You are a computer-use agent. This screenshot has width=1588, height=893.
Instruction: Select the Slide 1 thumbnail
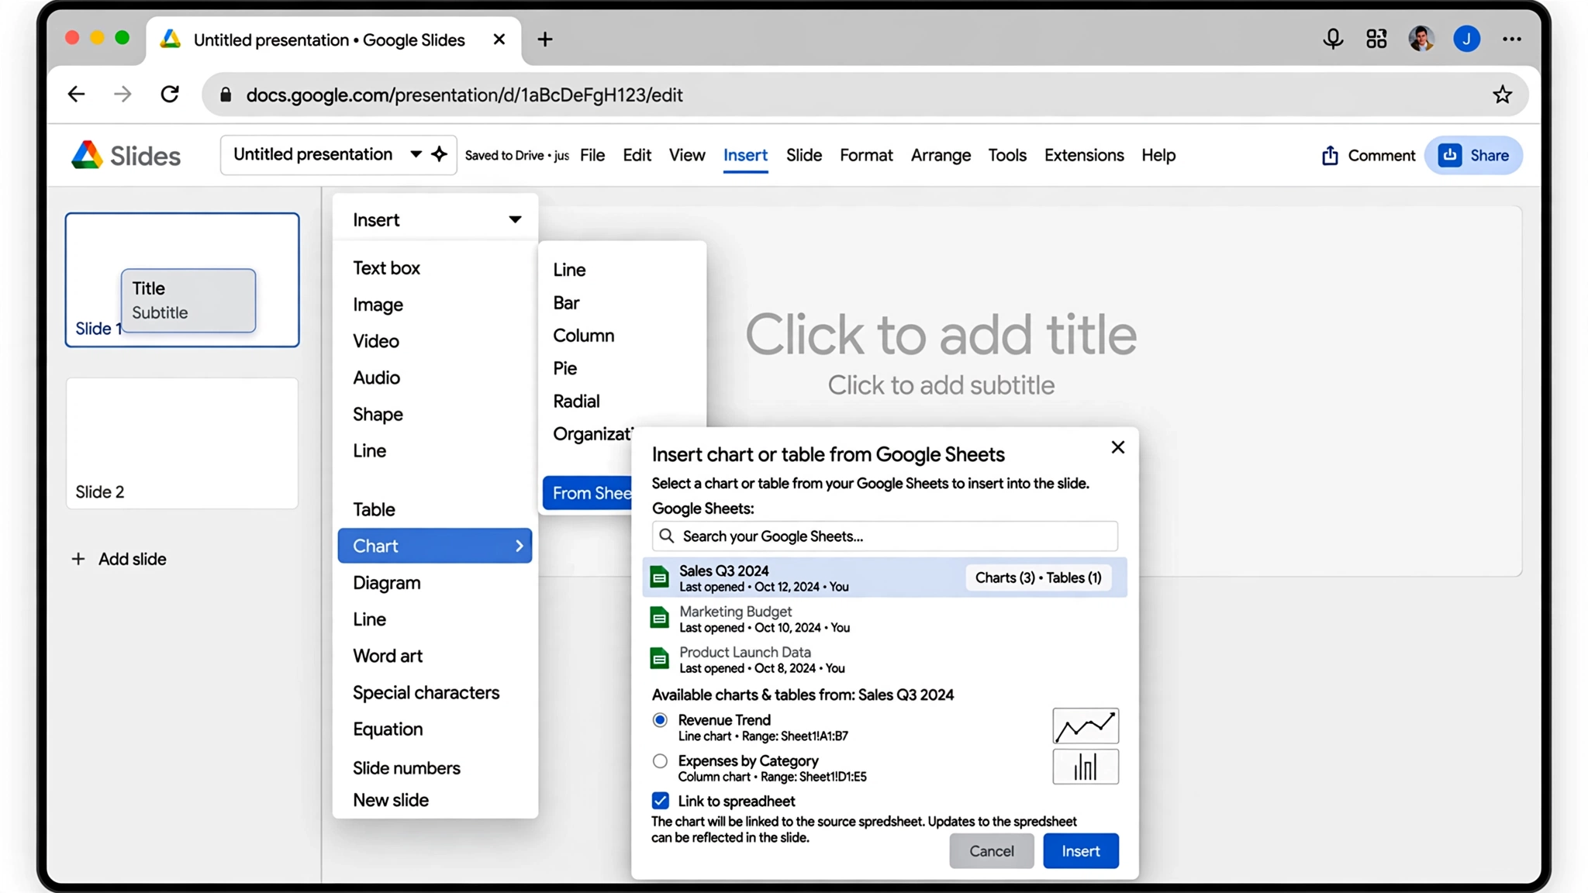coord(182,280)
